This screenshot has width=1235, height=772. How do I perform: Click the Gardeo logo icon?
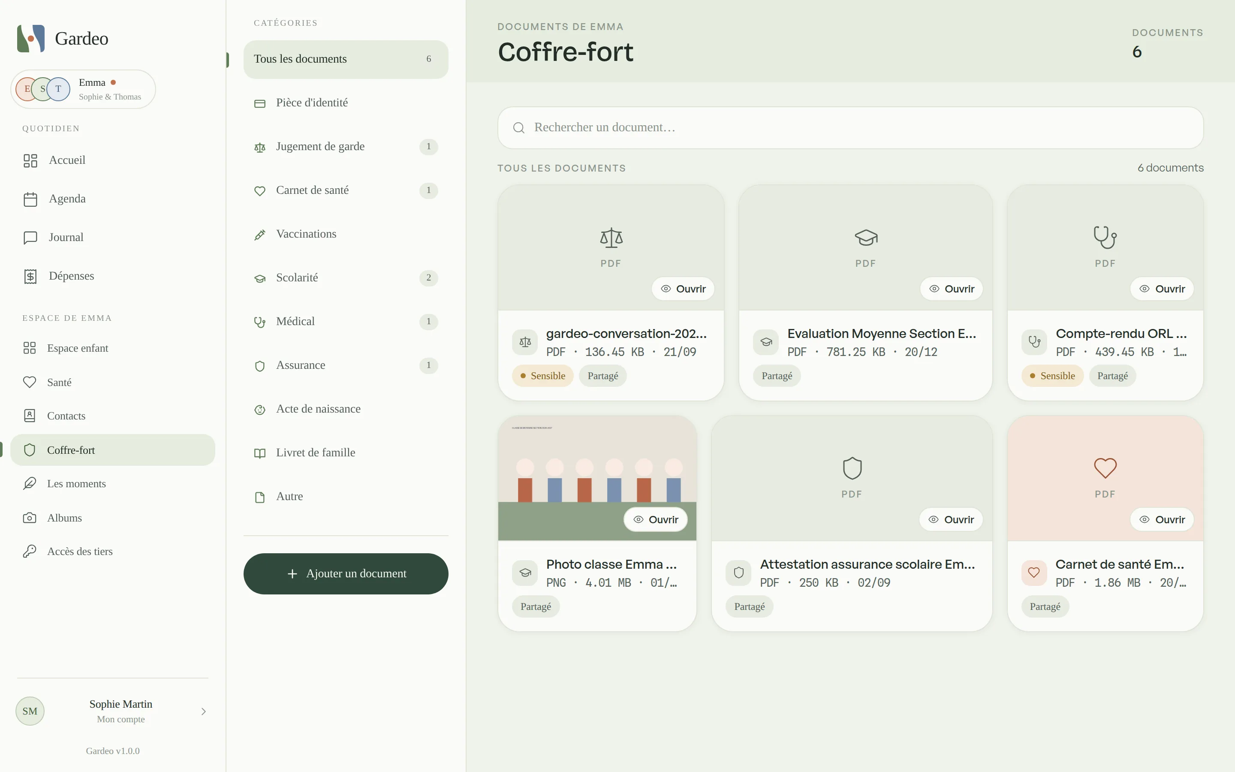(x=30, y=38)
